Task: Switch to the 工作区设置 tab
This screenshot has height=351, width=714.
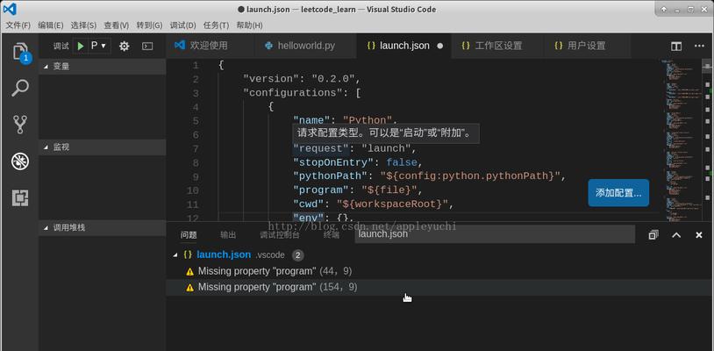Action: coord(497,46)
